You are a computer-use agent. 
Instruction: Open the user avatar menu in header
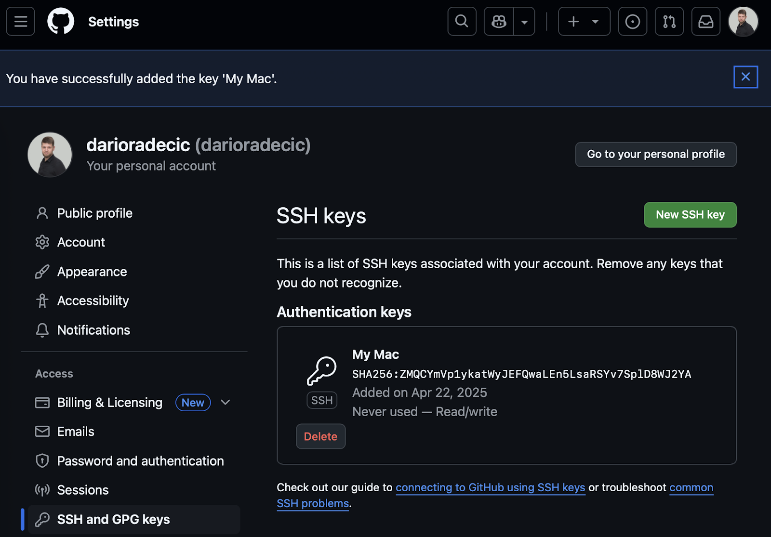point(744,22)
